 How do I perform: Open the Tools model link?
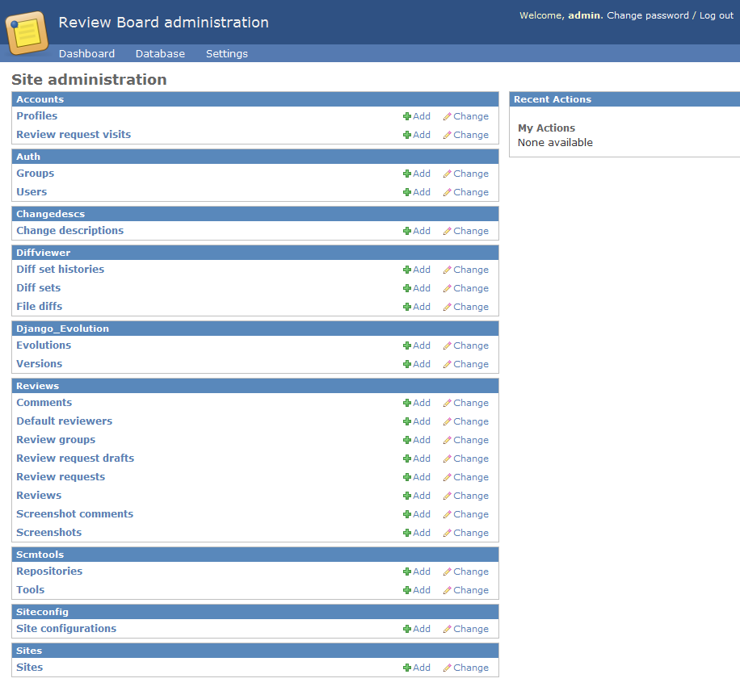click(30, 589)
